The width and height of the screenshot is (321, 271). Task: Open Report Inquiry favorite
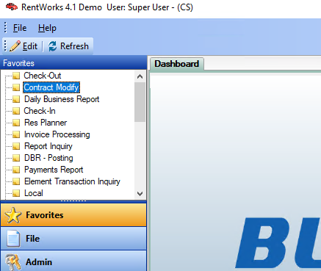point(48,146)
